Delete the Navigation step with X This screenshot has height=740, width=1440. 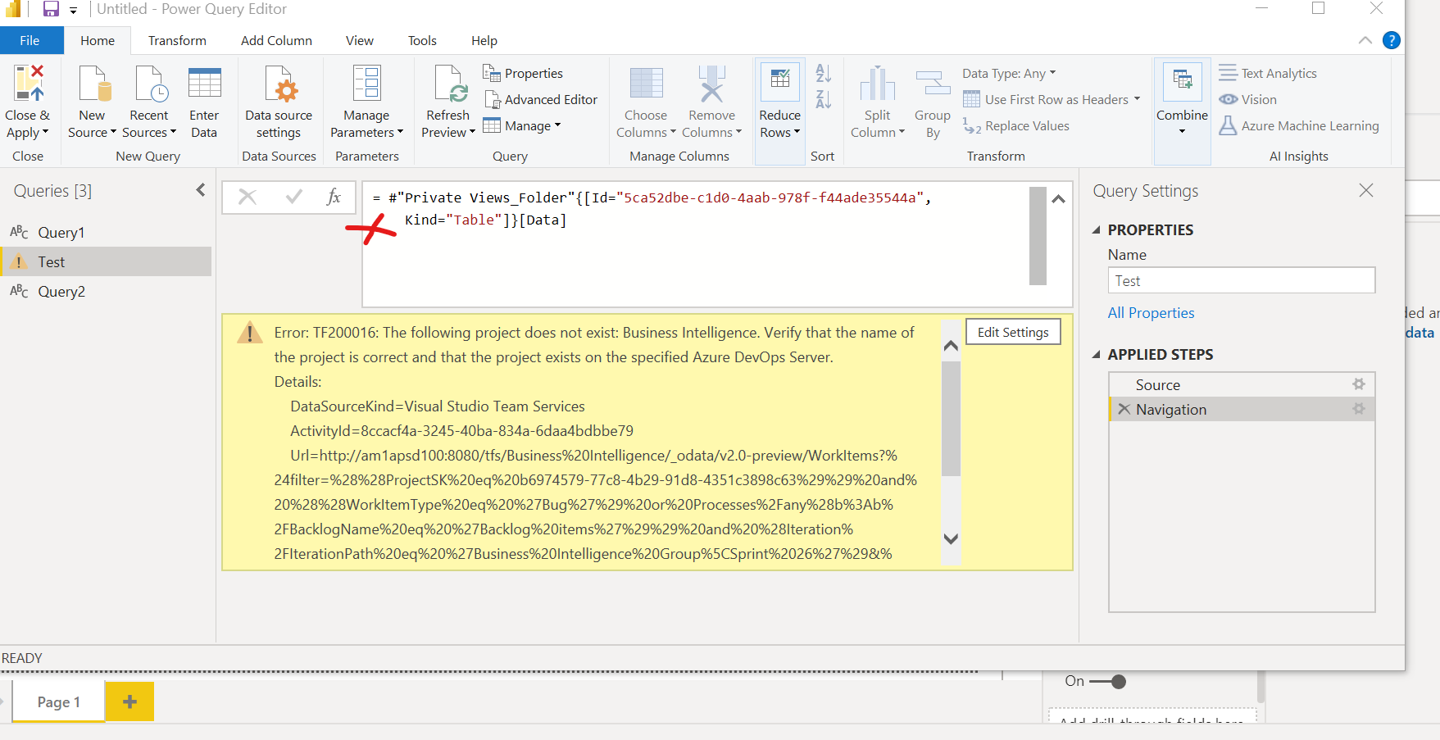(x=1124, y=410)
